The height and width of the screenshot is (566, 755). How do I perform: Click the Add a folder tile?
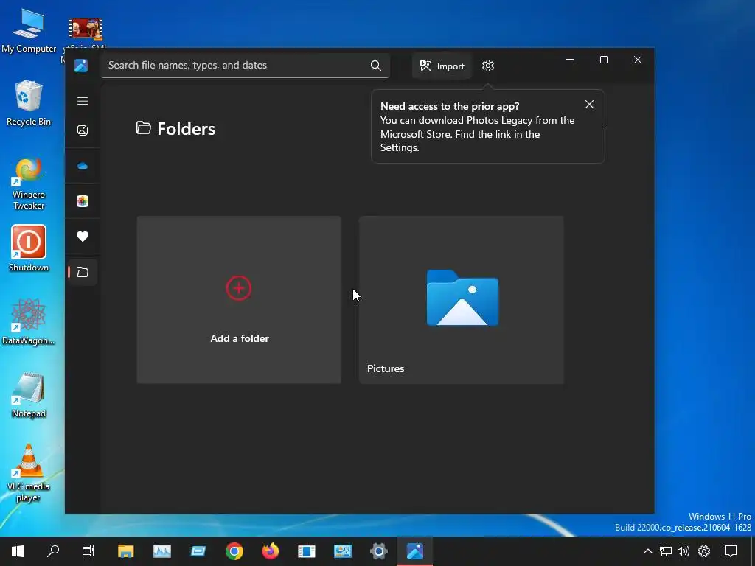click(x=239, y=300)
